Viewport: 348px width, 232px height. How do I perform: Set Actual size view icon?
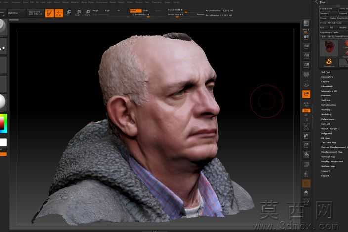click(306, 56)
